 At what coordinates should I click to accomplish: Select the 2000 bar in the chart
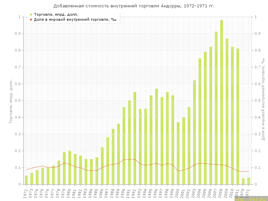(x=178, y=153)
